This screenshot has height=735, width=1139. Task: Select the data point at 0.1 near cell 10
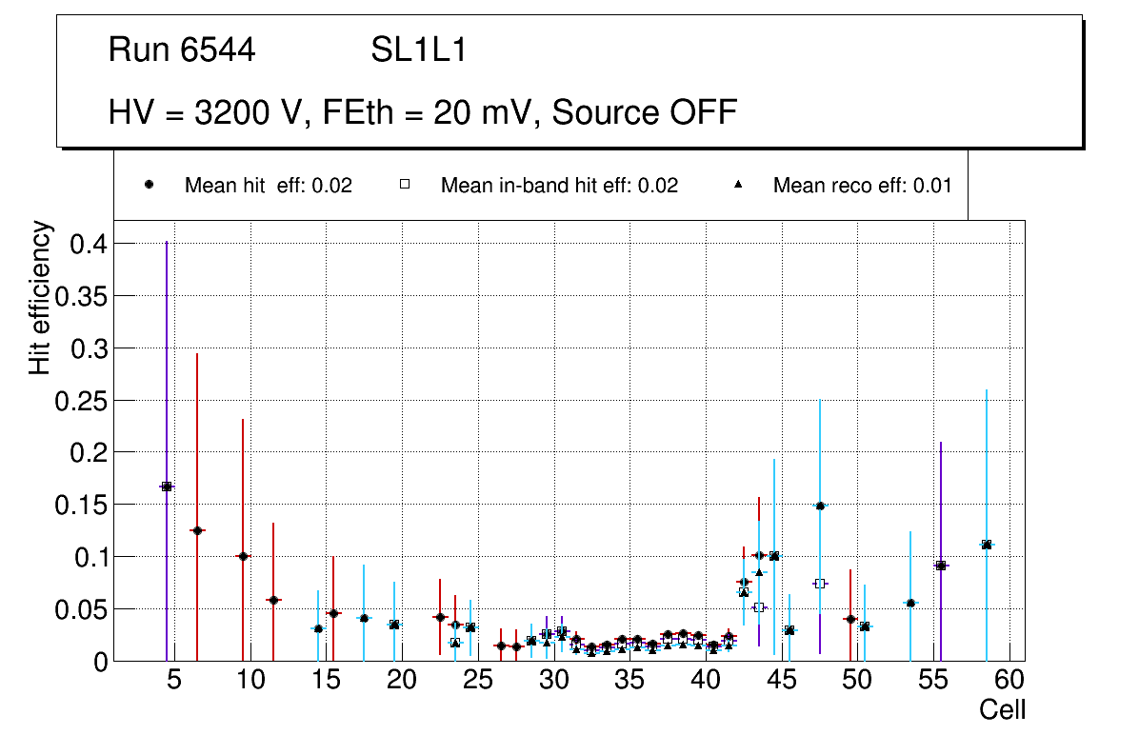(x=243, y=556)
